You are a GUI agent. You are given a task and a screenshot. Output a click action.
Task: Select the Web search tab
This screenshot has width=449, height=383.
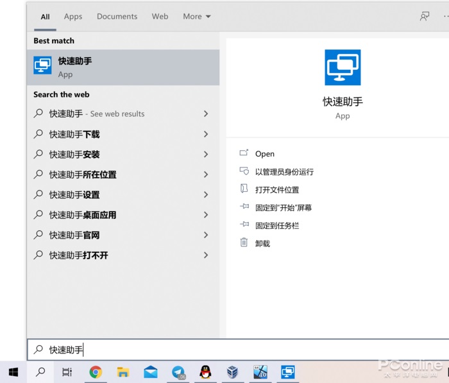click(x=160, y=16)
